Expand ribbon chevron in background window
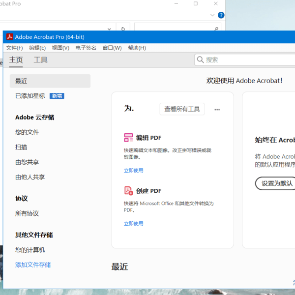295x295 pixels. (212, 15)
